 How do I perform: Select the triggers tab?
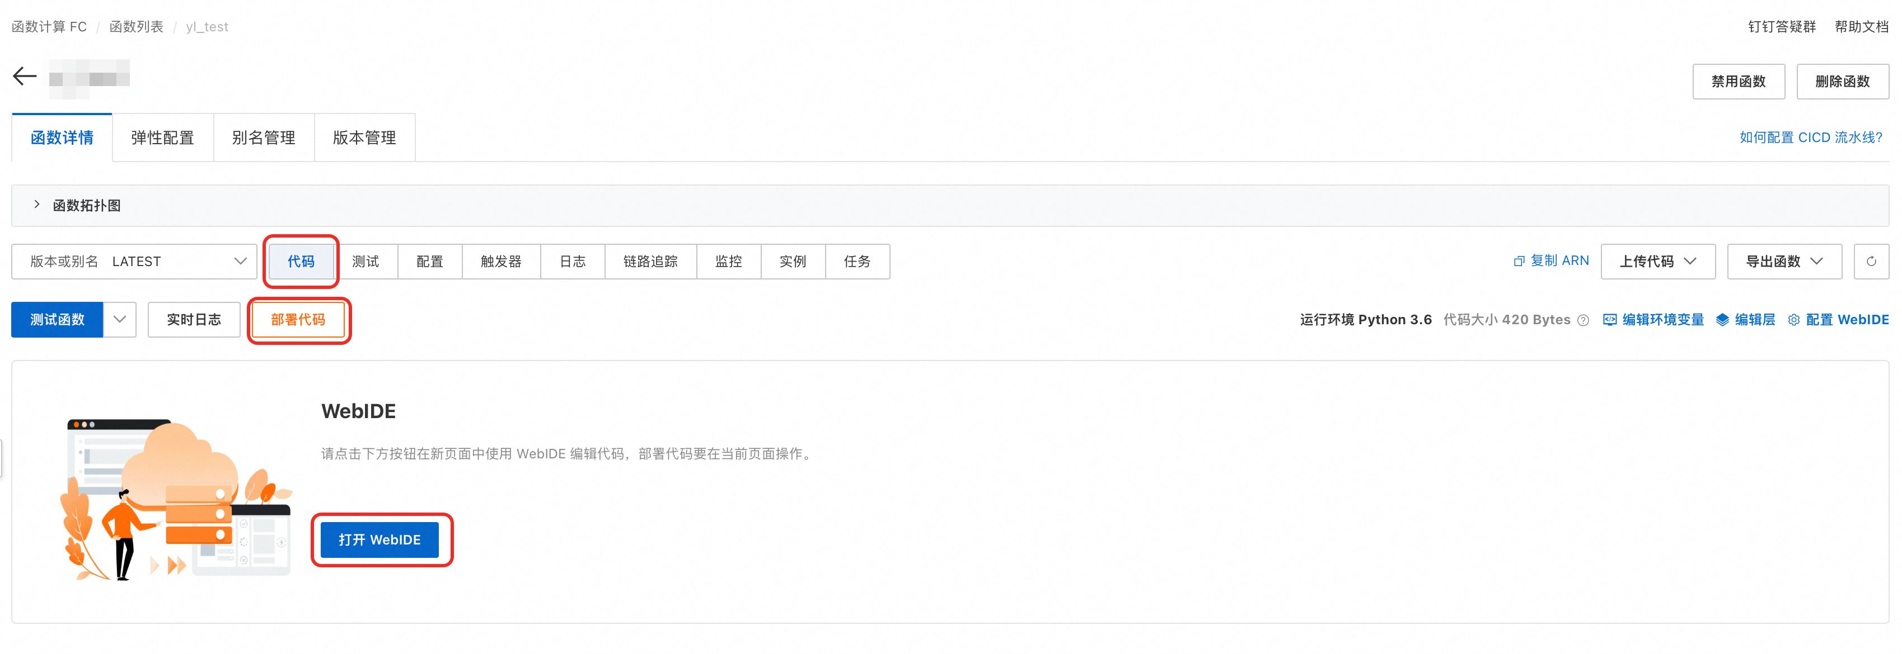tap(500, 262)
